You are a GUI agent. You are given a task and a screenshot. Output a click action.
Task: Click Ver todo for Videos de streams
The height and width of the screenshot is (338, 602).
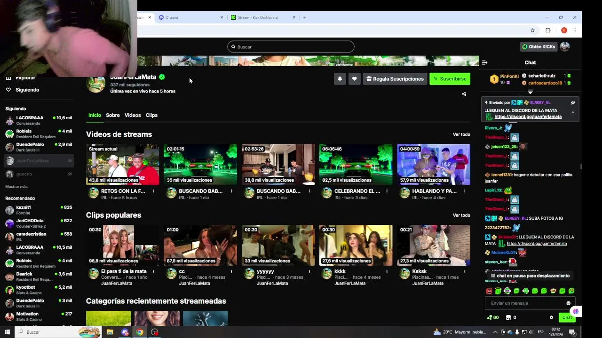(x=461, y=134)
